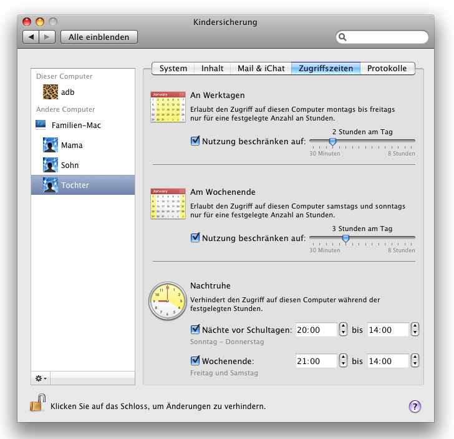Click the lock icon to prevent changes
This screenshot has width=454, height=439.
pyautogui.click(x=37, y=403)
